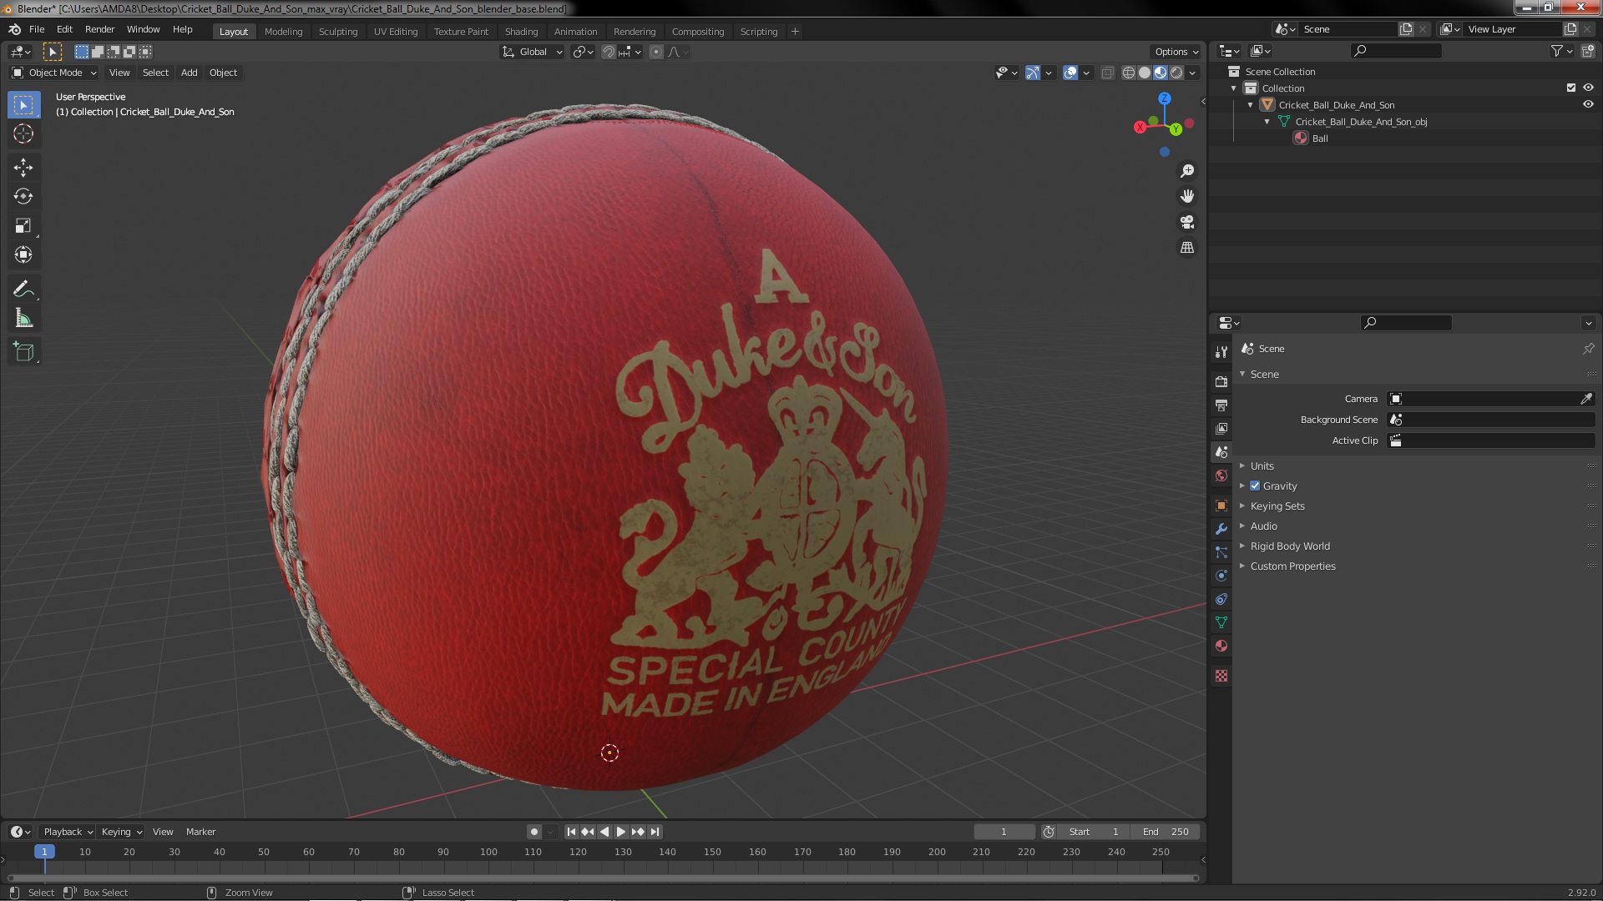
Task: Add a new workspace with plus button
Action: [795, 32]
